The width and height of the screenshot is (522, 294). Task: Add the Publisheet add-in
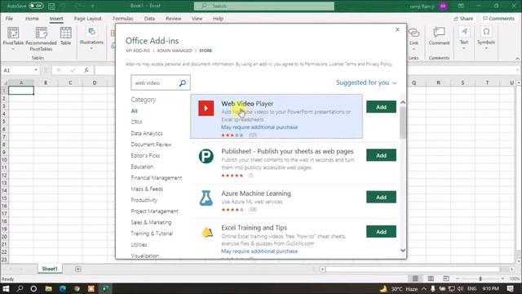381,155
